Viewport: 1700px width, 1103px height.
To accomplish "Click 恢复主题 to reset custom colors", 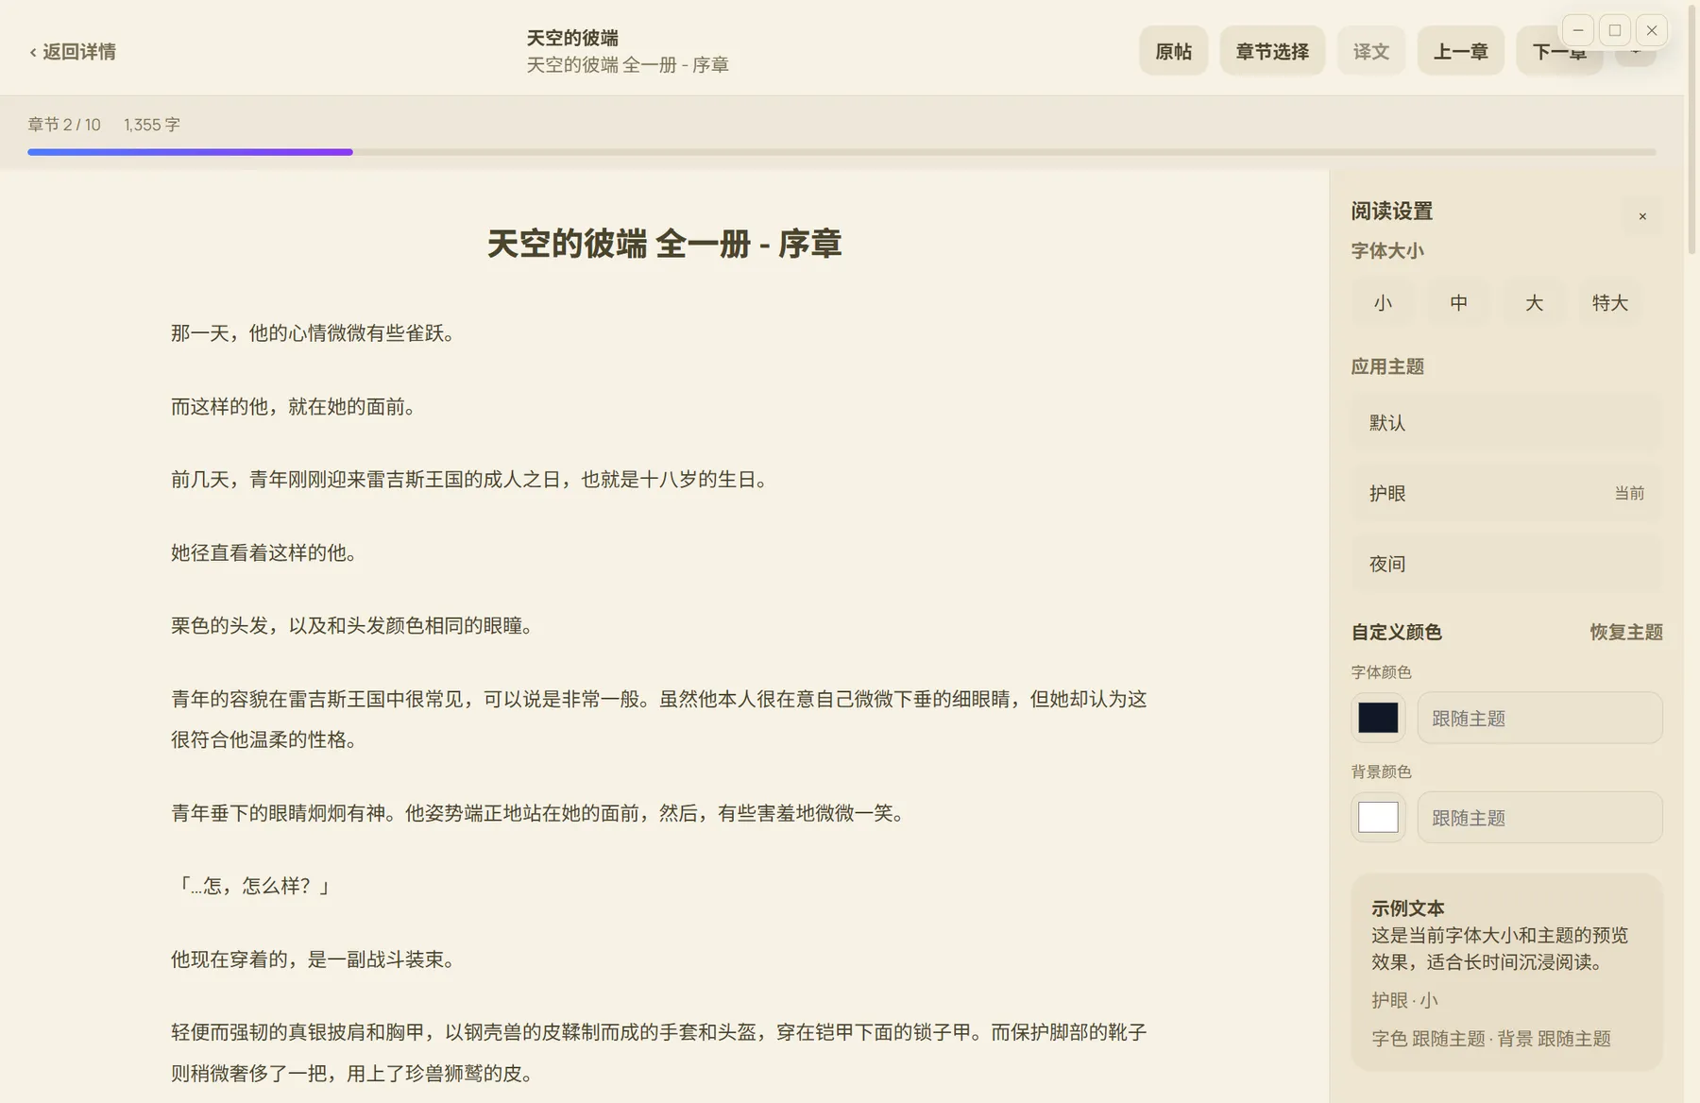I will click(x=1625, y=632).
